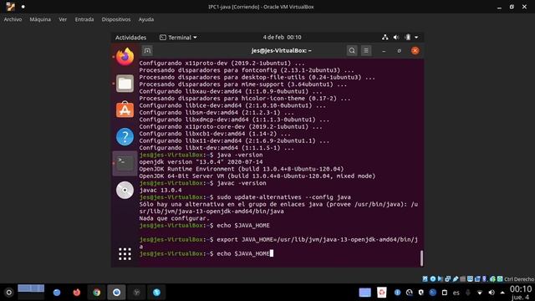This screenshot has height=301, width=535.
Task: Click the Ubuntu network status icon
Action: 385,37
